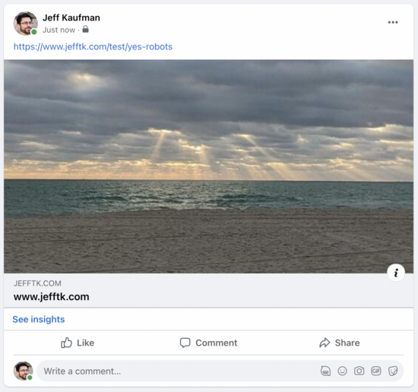The image size is (418, 392).
Task: Attach a photo using the camera icon
Action: (x=359, y=371)
